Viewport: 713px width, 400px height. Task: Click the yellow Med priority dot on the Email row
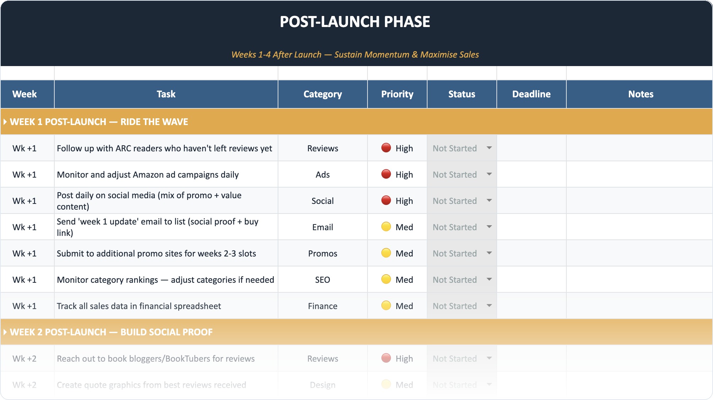click(x=387, y=227)
